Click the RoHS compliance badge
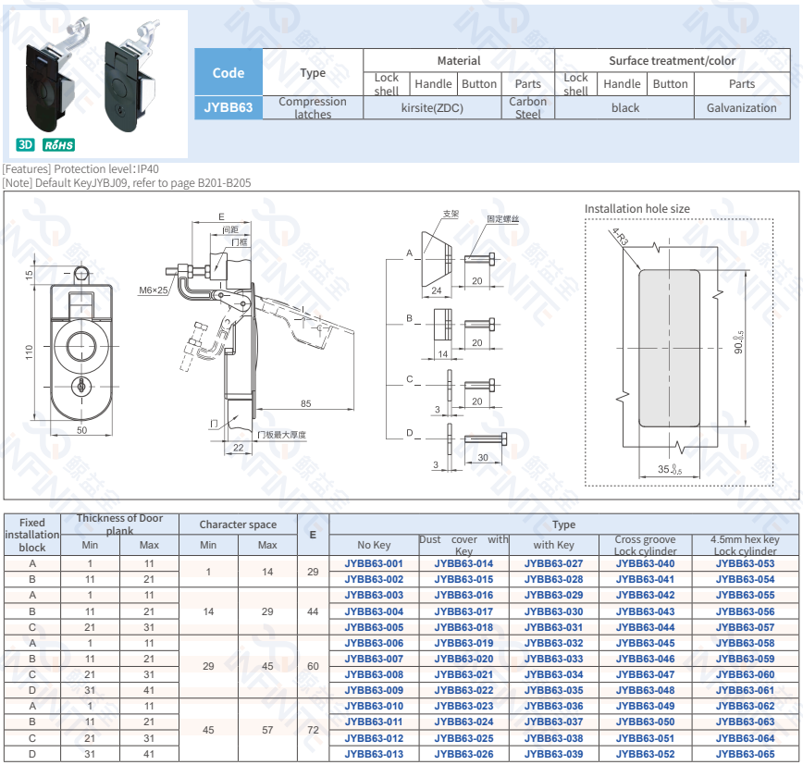 pos(58,145)
